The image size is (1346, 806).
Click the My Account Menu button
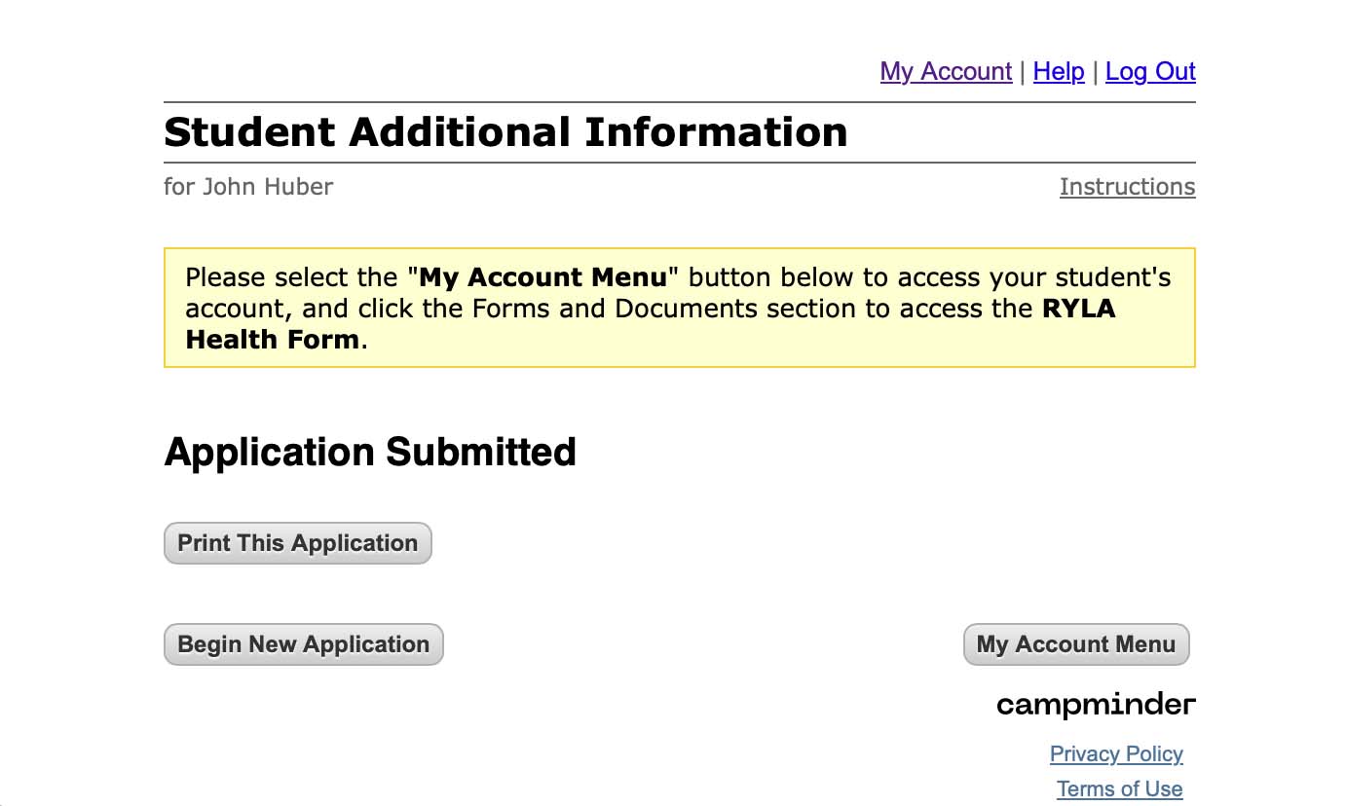[x=1076, y=644]
